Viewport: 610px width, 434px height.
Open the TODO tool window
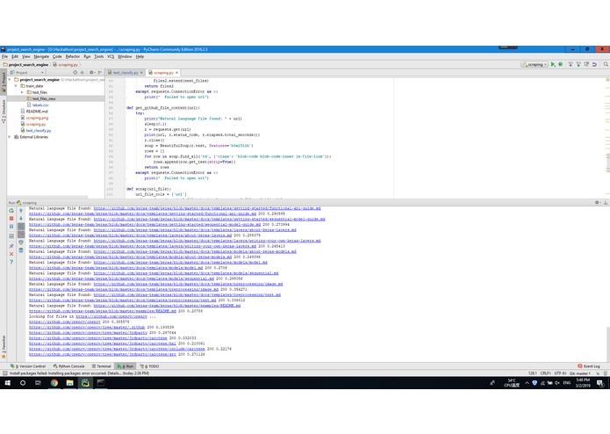[x=149, y=366]
